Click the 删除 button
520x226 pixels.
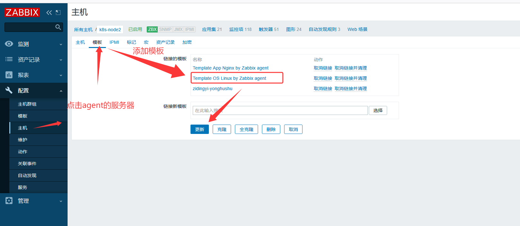(x=271, y=129)
